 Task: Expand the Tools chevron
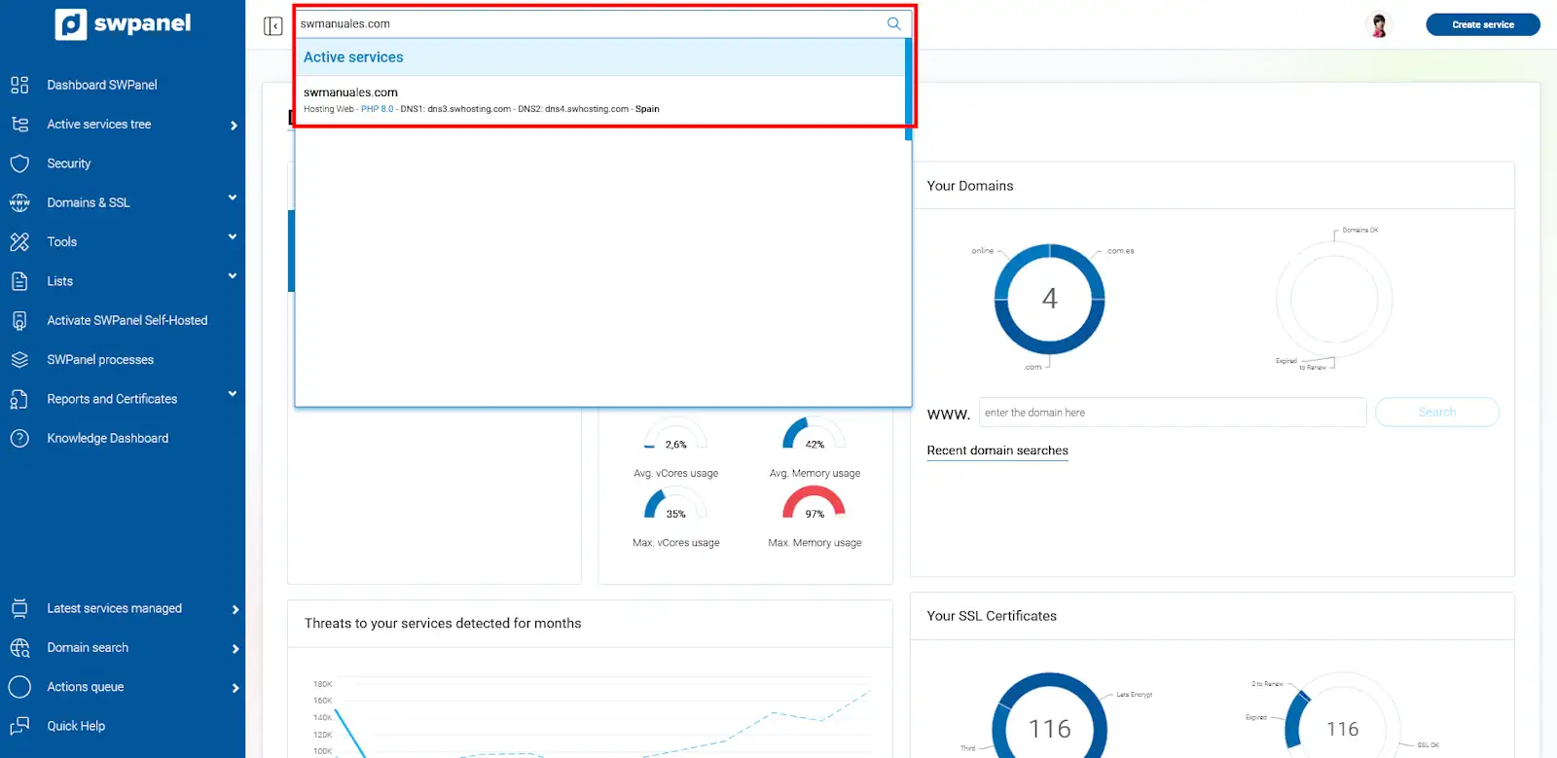pyautogui.click(x=233, y=236)
